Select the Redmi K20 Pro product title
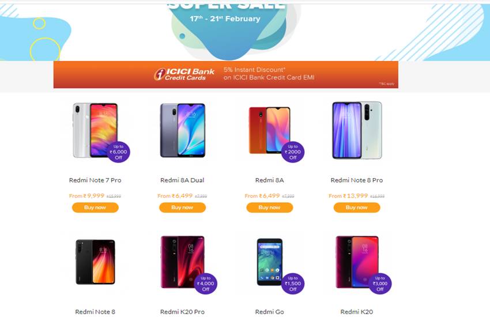 pyautogui.click(x=183, y=312)
